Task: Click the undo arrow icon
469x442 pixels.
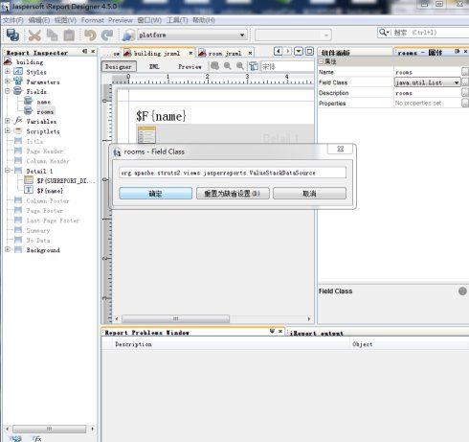Action: 90,35
